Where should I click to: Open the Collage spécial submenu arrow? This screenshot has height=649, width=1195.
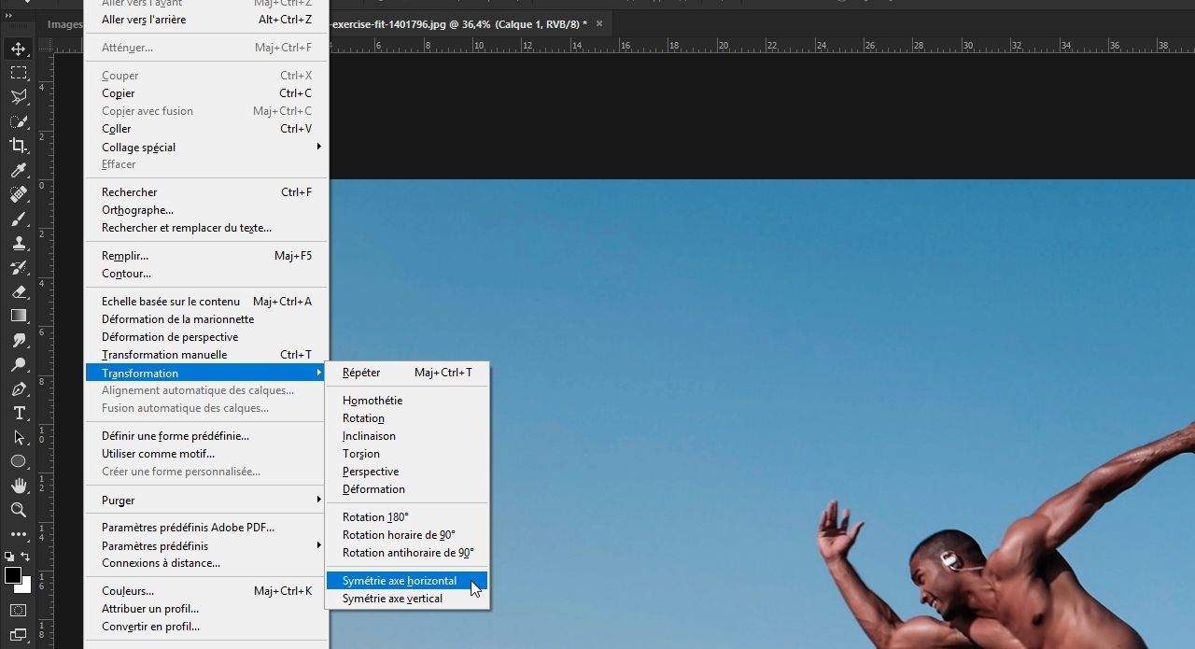318,147
